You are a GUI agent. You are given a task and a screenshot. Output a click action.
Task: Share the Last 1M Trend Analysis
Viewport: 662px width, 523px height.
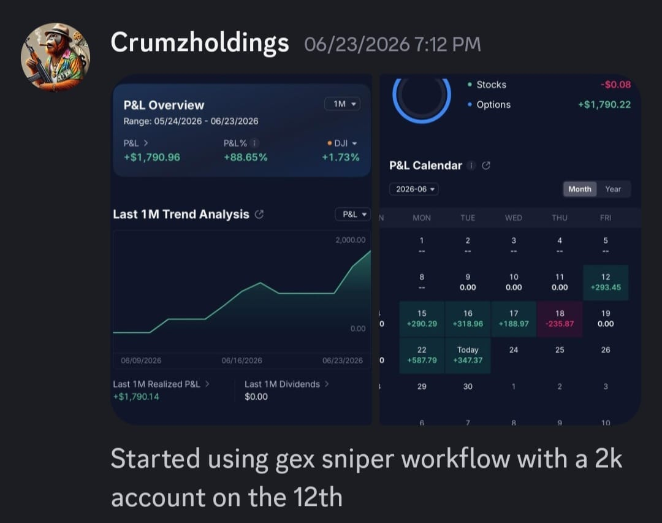coord(259,215)
